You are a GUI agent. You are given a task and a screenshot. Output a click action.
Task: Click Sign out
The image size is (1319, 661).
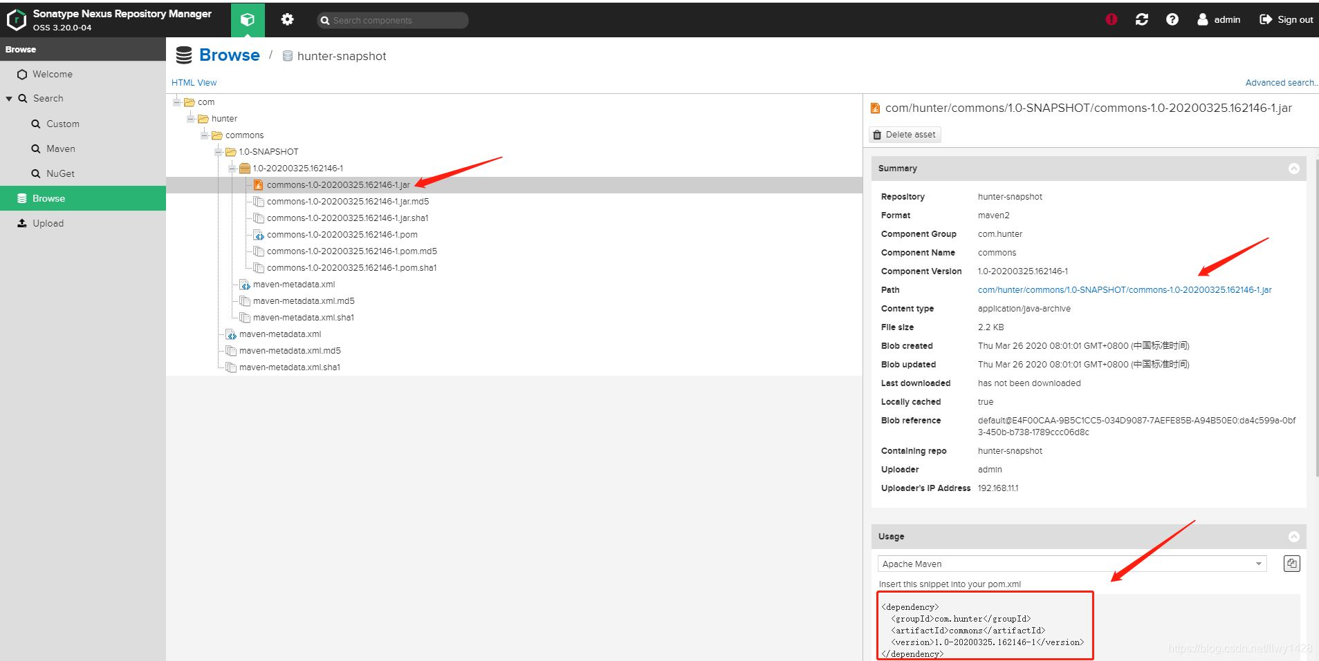pyautogui.click(x=1286, y=19)
